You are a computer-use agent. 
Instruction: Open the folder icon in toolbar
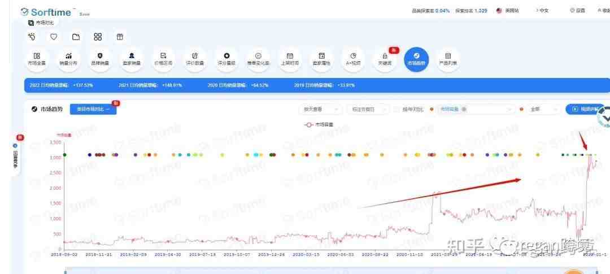point(76,37)
